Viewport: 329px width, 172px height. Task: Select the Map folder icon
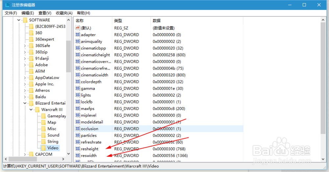coord(43,123)
